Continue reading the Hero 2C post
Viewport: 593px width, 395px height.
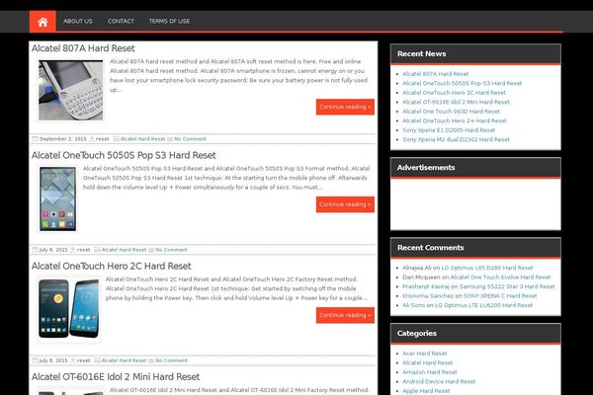point(345,315)
